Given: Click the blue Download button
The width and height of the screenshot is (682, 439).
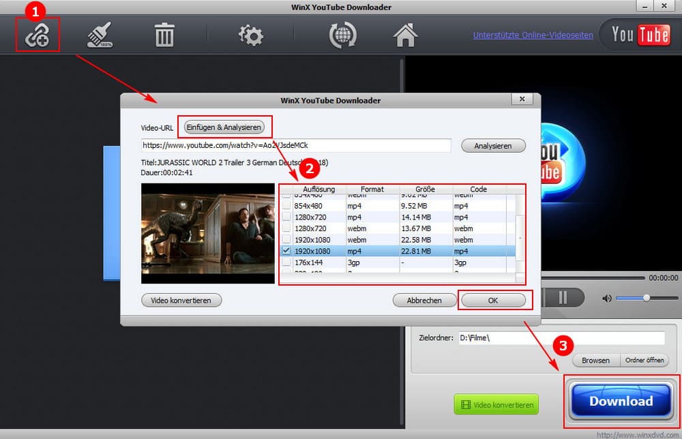Looking at the screenshot, I should coord(621,401).
